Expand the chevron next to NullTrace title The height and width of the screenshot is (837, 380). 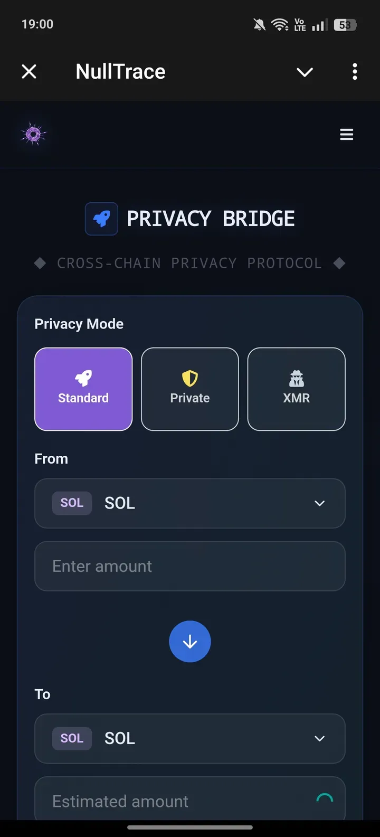pyautogui.click(x=305, y=71)
